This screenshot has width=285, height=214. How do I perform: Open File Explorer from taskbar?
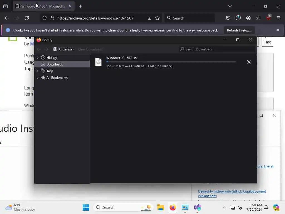[x=161, y=207]
